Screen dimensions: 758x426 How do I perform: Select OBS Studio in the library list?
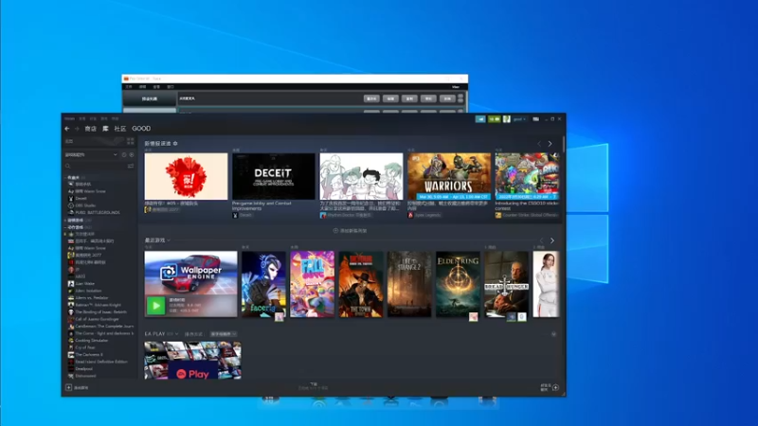click(85, 205)
